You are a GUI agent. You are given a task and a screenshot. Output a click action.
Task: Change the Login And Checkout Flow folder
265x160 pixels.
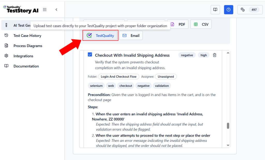tap(119, 77)
